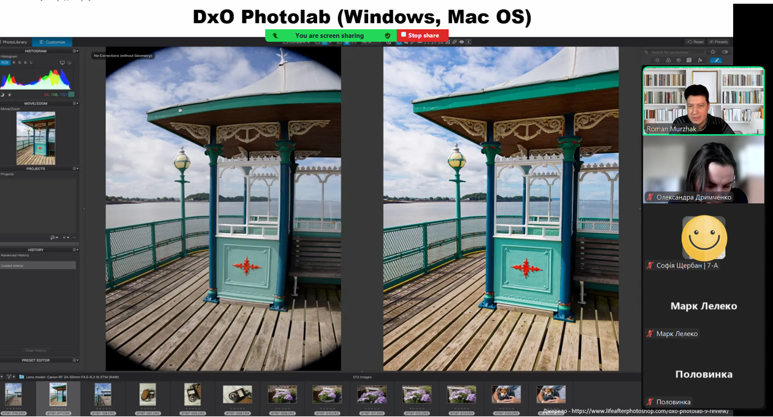Open the Preset Editor panel menu
This screenshot has height=417, width=773.
[x=75, y=360]
